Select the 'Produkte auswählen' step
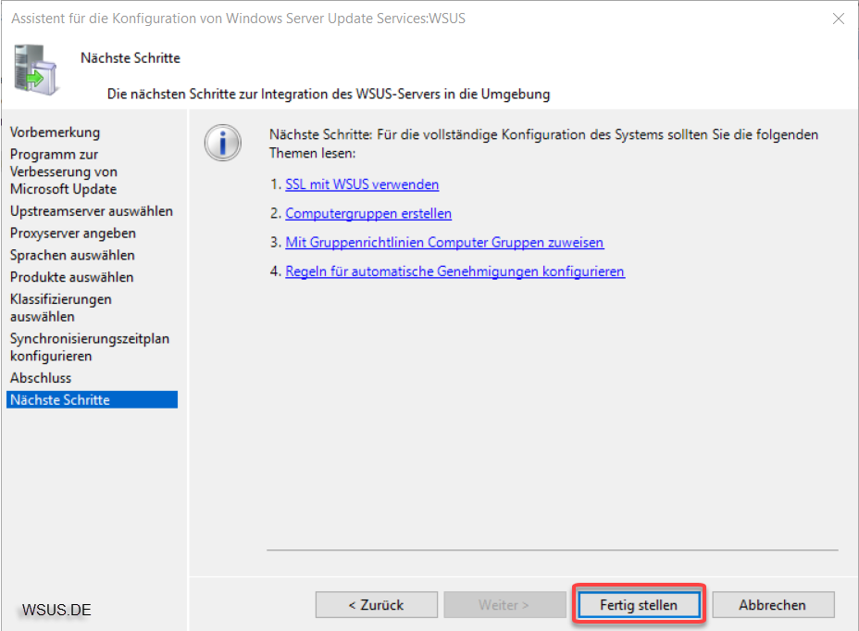The width and height of the screenshot is (859, 631). point(72,277)
